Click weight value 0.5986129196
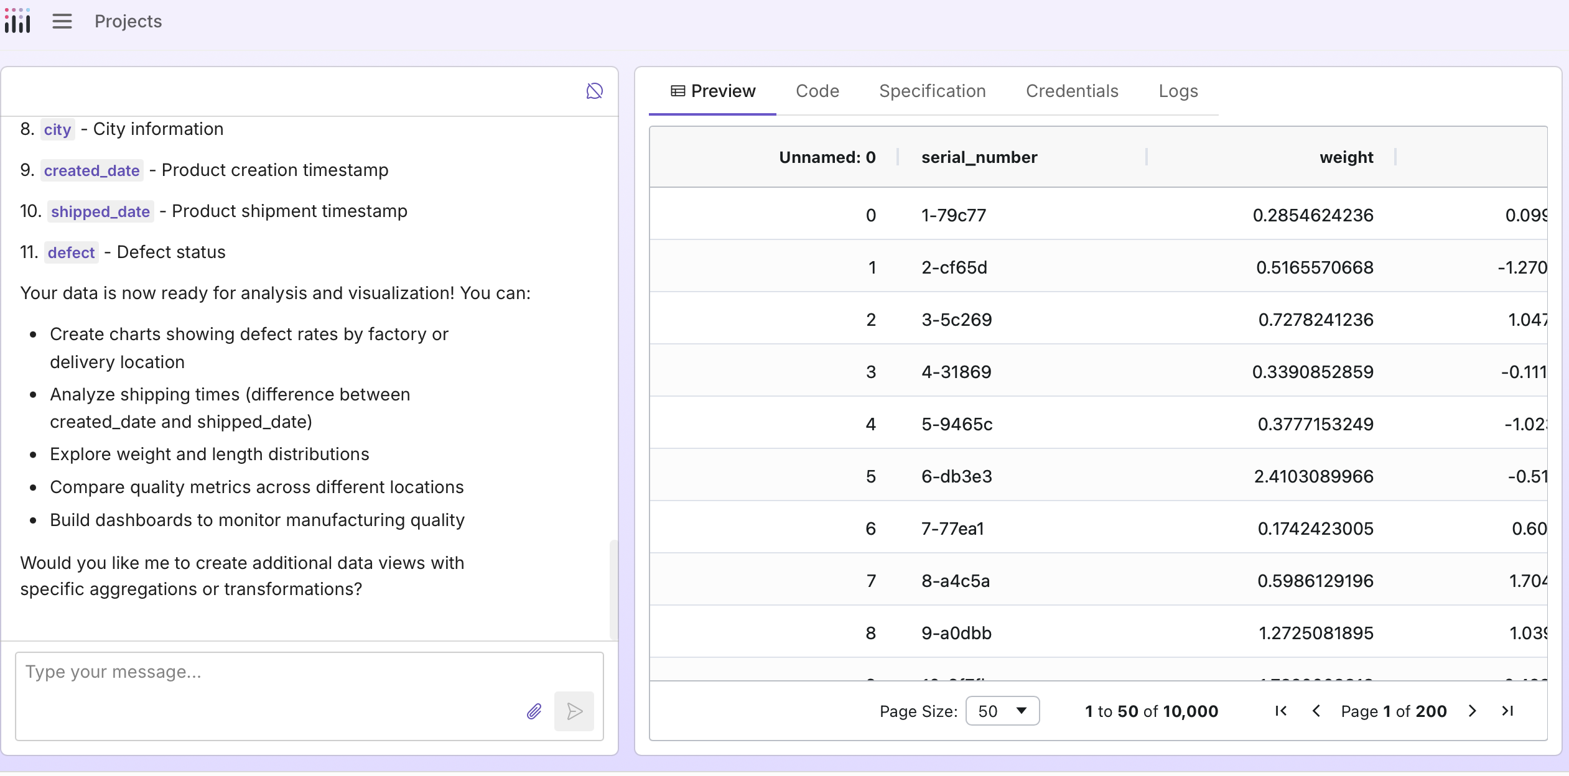This screenshot has height=776, width=1569. [1315, 581]
